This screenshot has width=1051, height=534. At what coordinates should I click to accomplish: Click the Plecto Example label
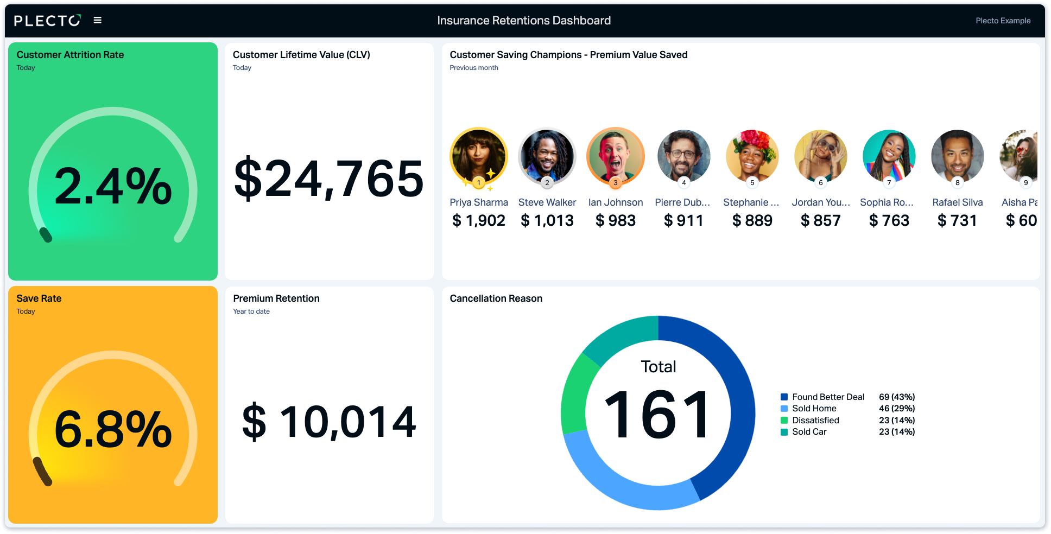pos(1003,21)
